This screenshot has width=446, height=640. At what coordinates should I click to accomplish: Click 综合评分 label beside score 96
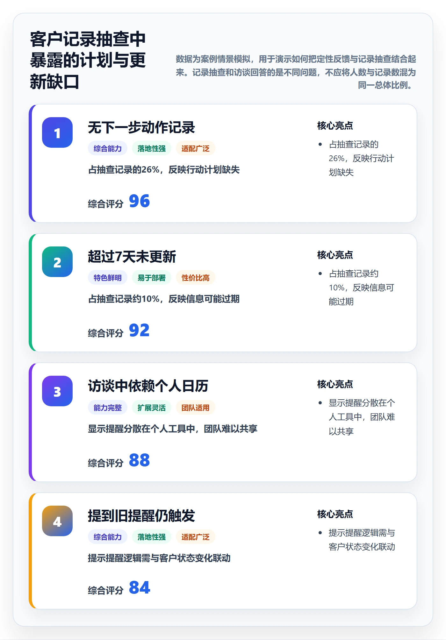106,204
